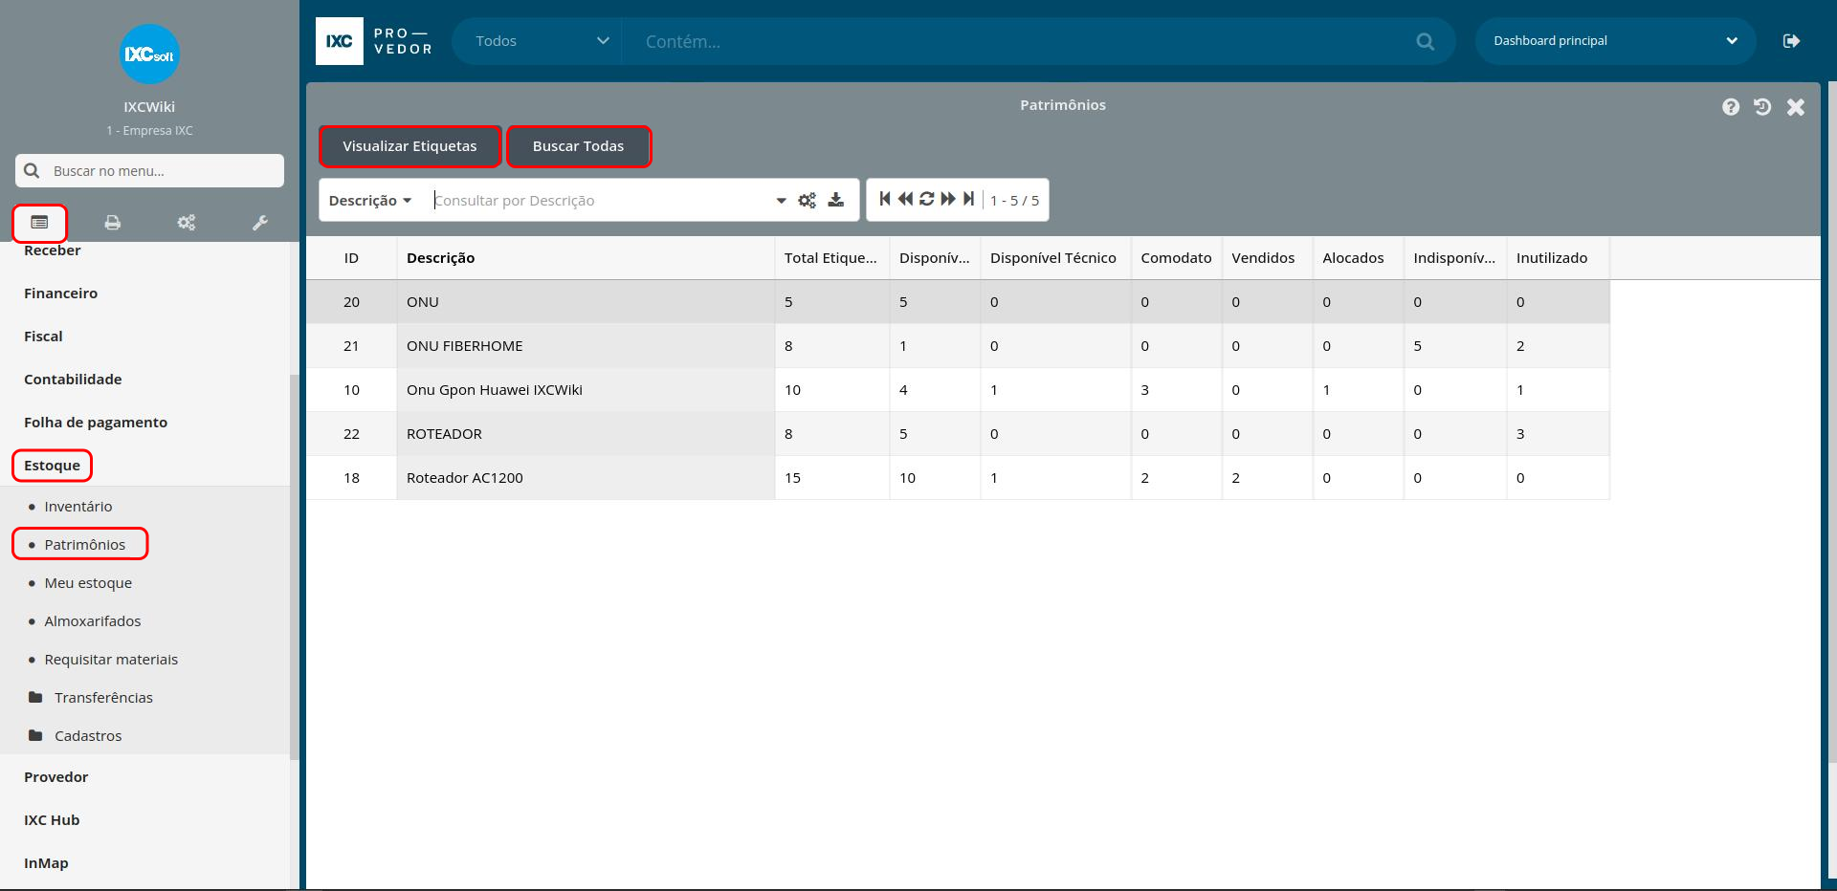Click the history restore icon
This screenshot has height=891, width=1837.
[1762, 107]
